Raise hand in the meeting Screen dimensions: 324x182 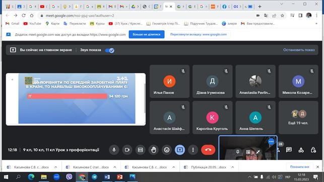(x=154, y=150)
